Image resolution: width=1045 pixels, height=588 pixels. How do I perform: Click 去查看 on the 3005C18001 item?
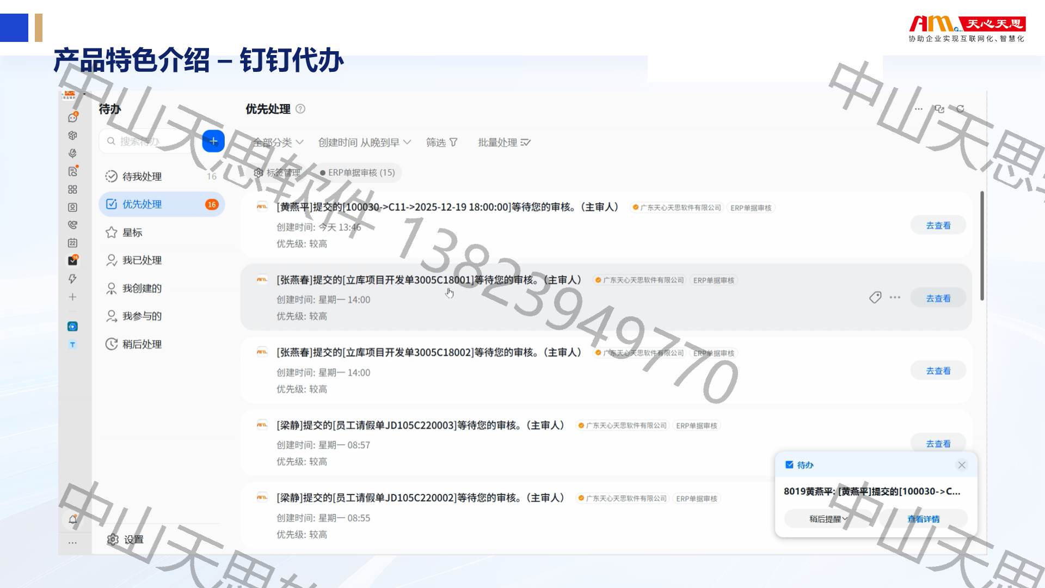[938, 298]
